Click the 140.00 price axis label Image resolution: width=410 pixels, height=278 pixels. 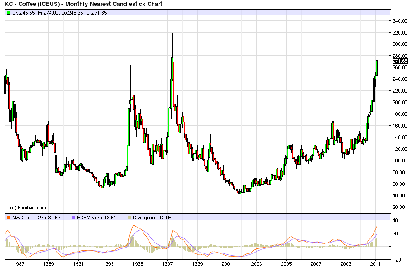(x=400, y=137)
